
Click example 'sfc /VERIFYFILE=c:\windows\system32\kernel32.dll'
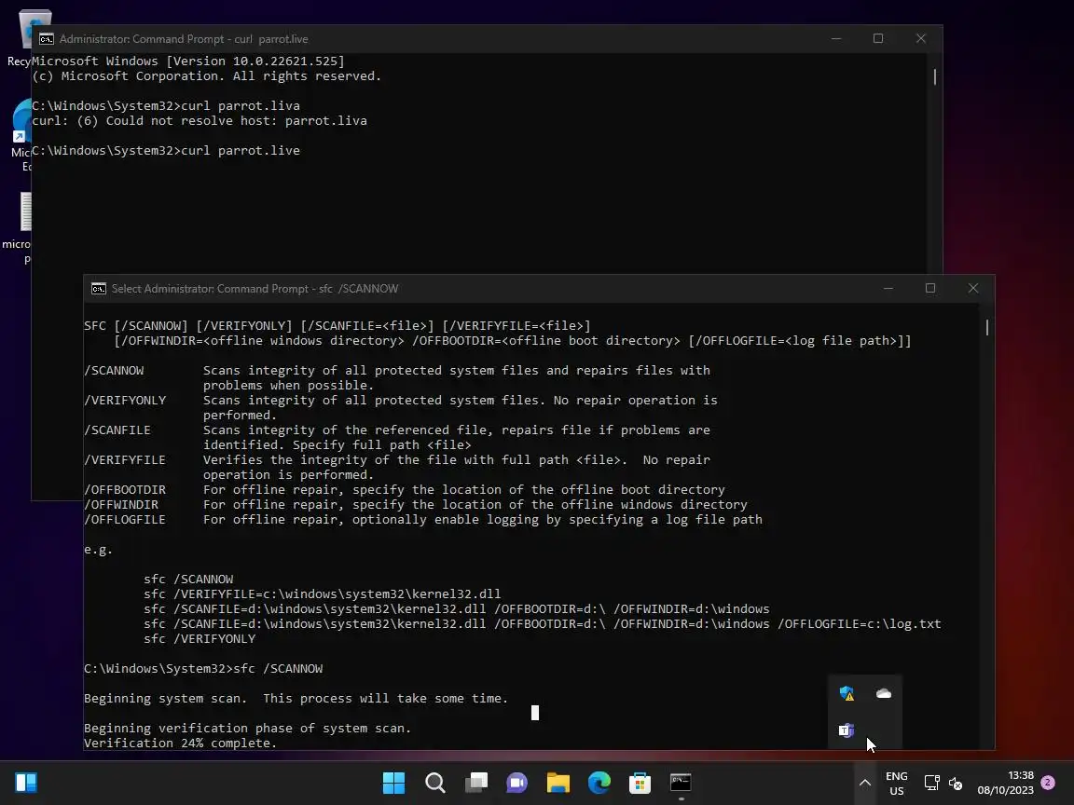pyautogui.click(x=323, y=594)
